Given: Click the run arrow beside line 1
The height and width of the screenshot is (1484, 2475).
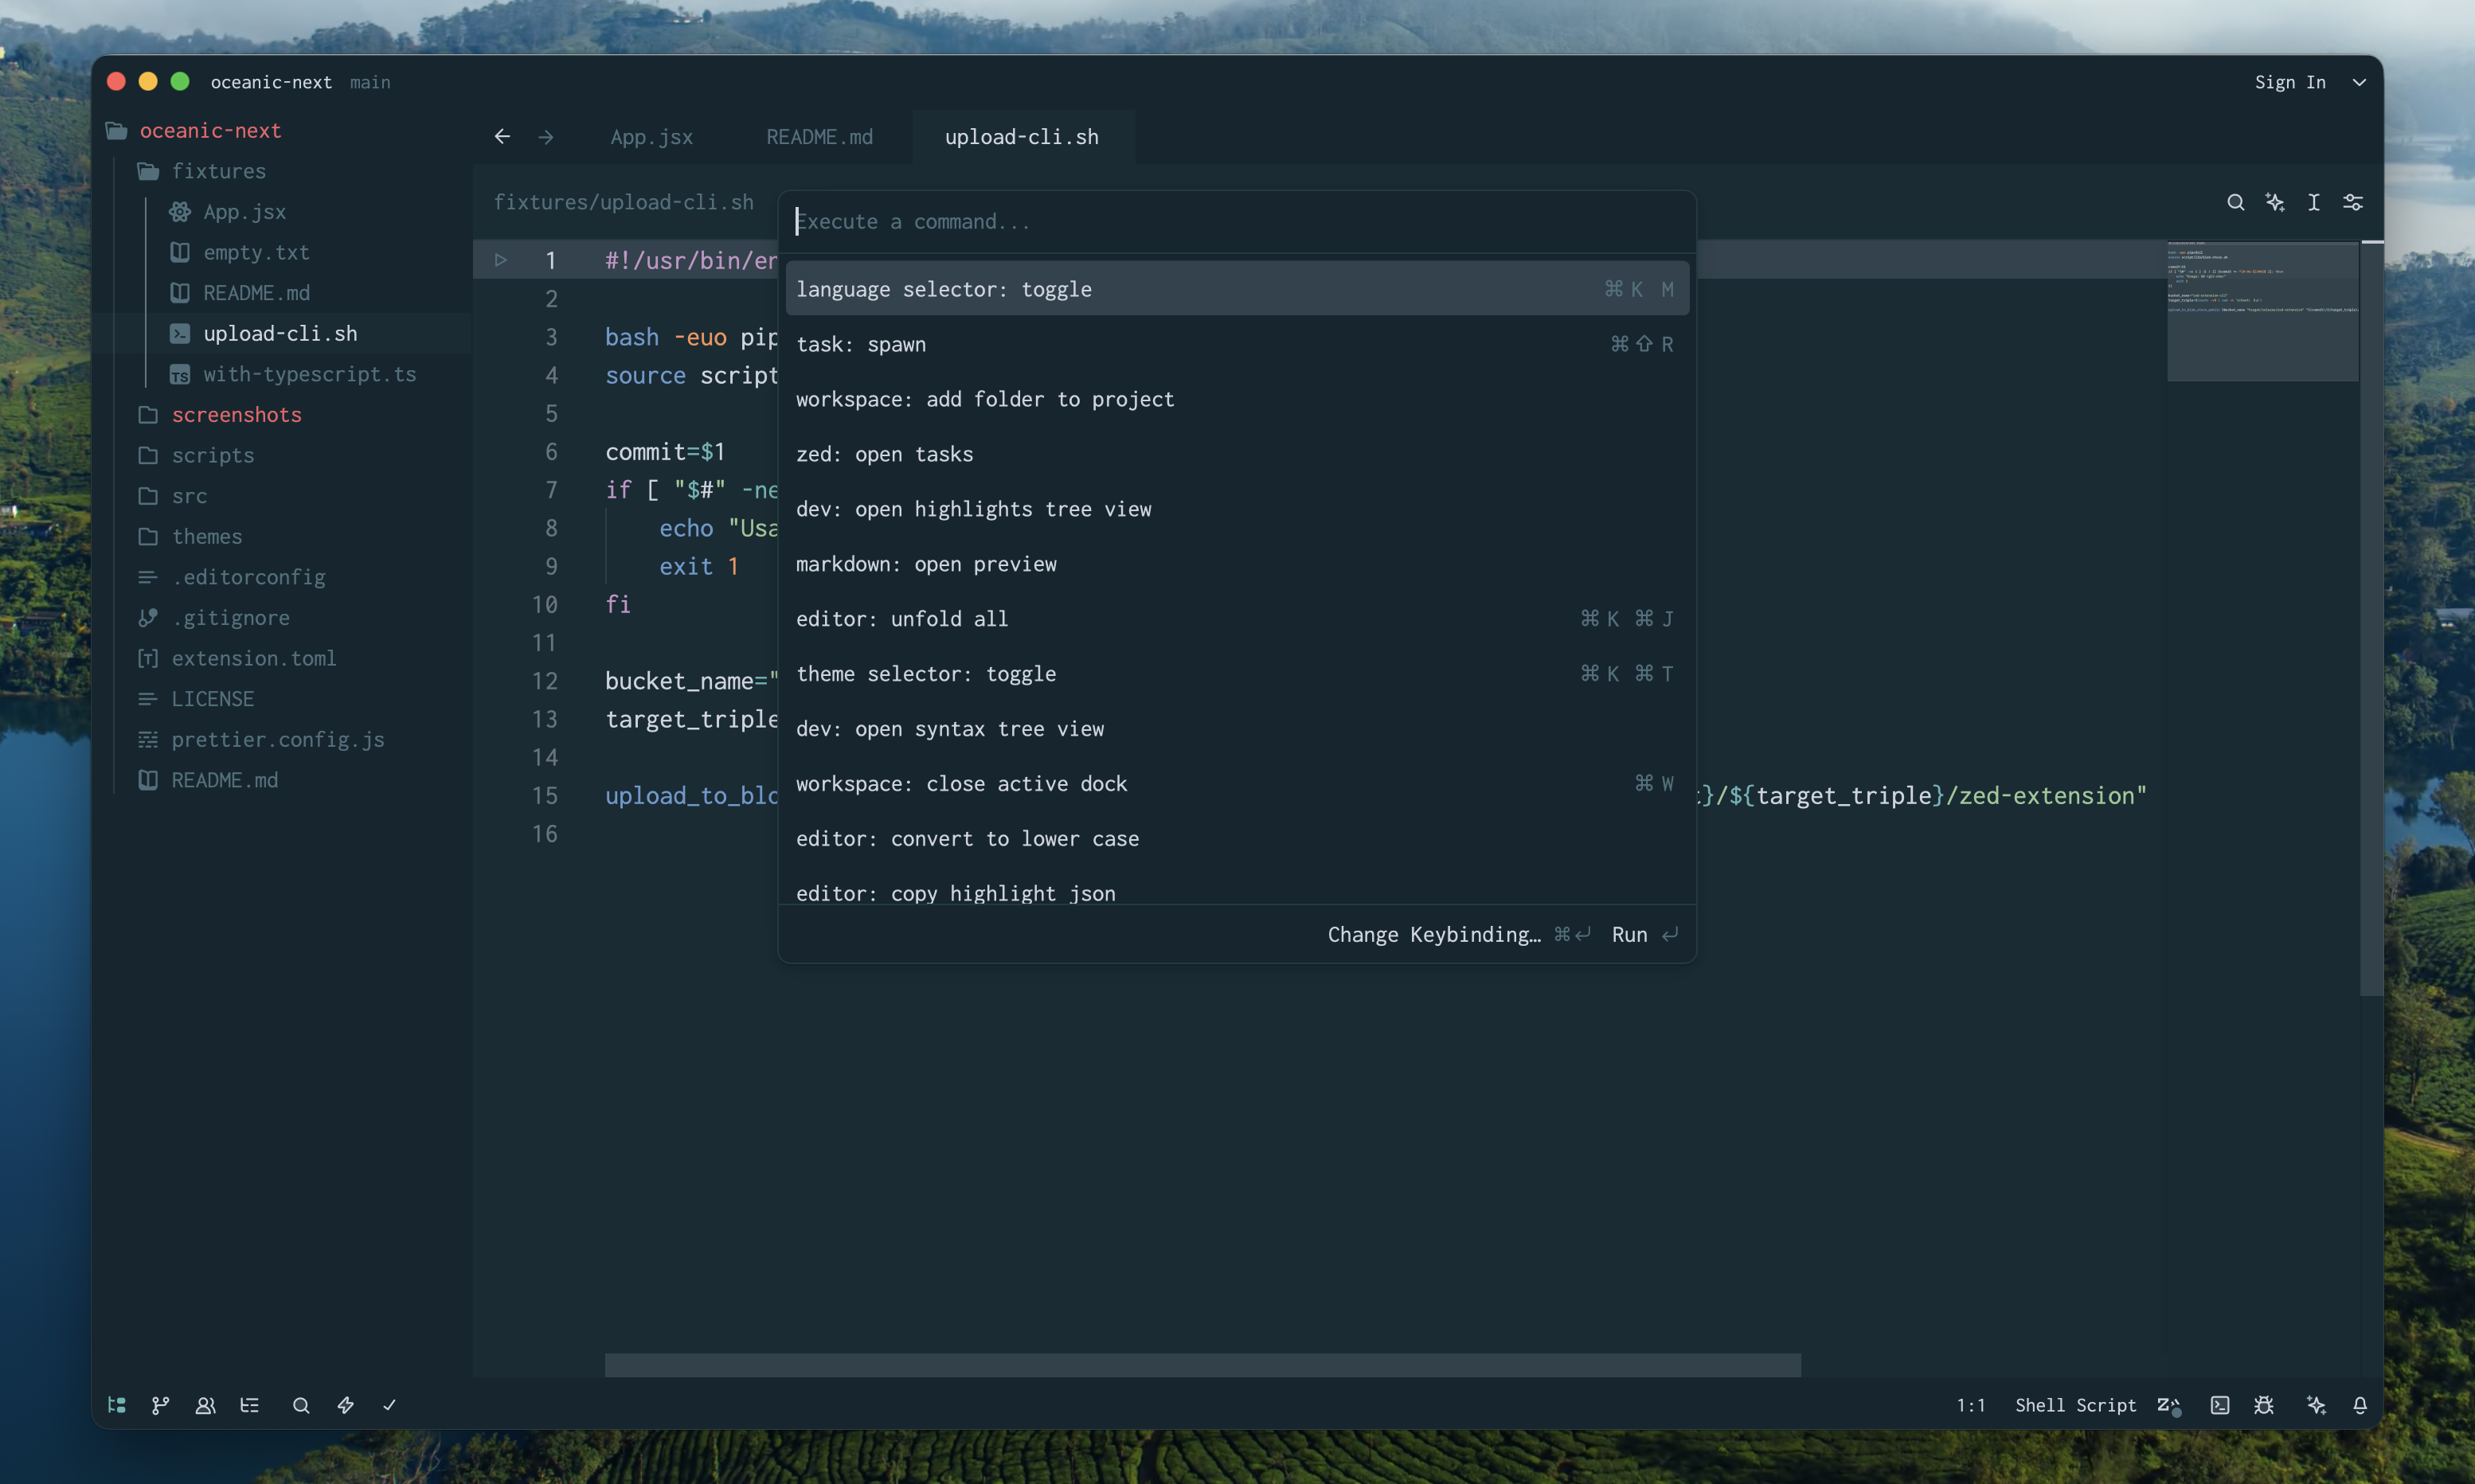Looking at the screenshot, I should coord(501,260).
